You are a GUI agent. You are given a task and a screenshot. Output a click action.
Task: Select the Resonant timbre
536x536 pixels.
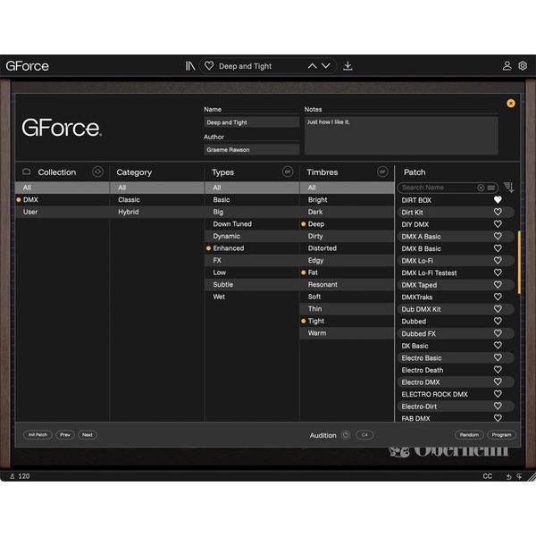[347, 284]
